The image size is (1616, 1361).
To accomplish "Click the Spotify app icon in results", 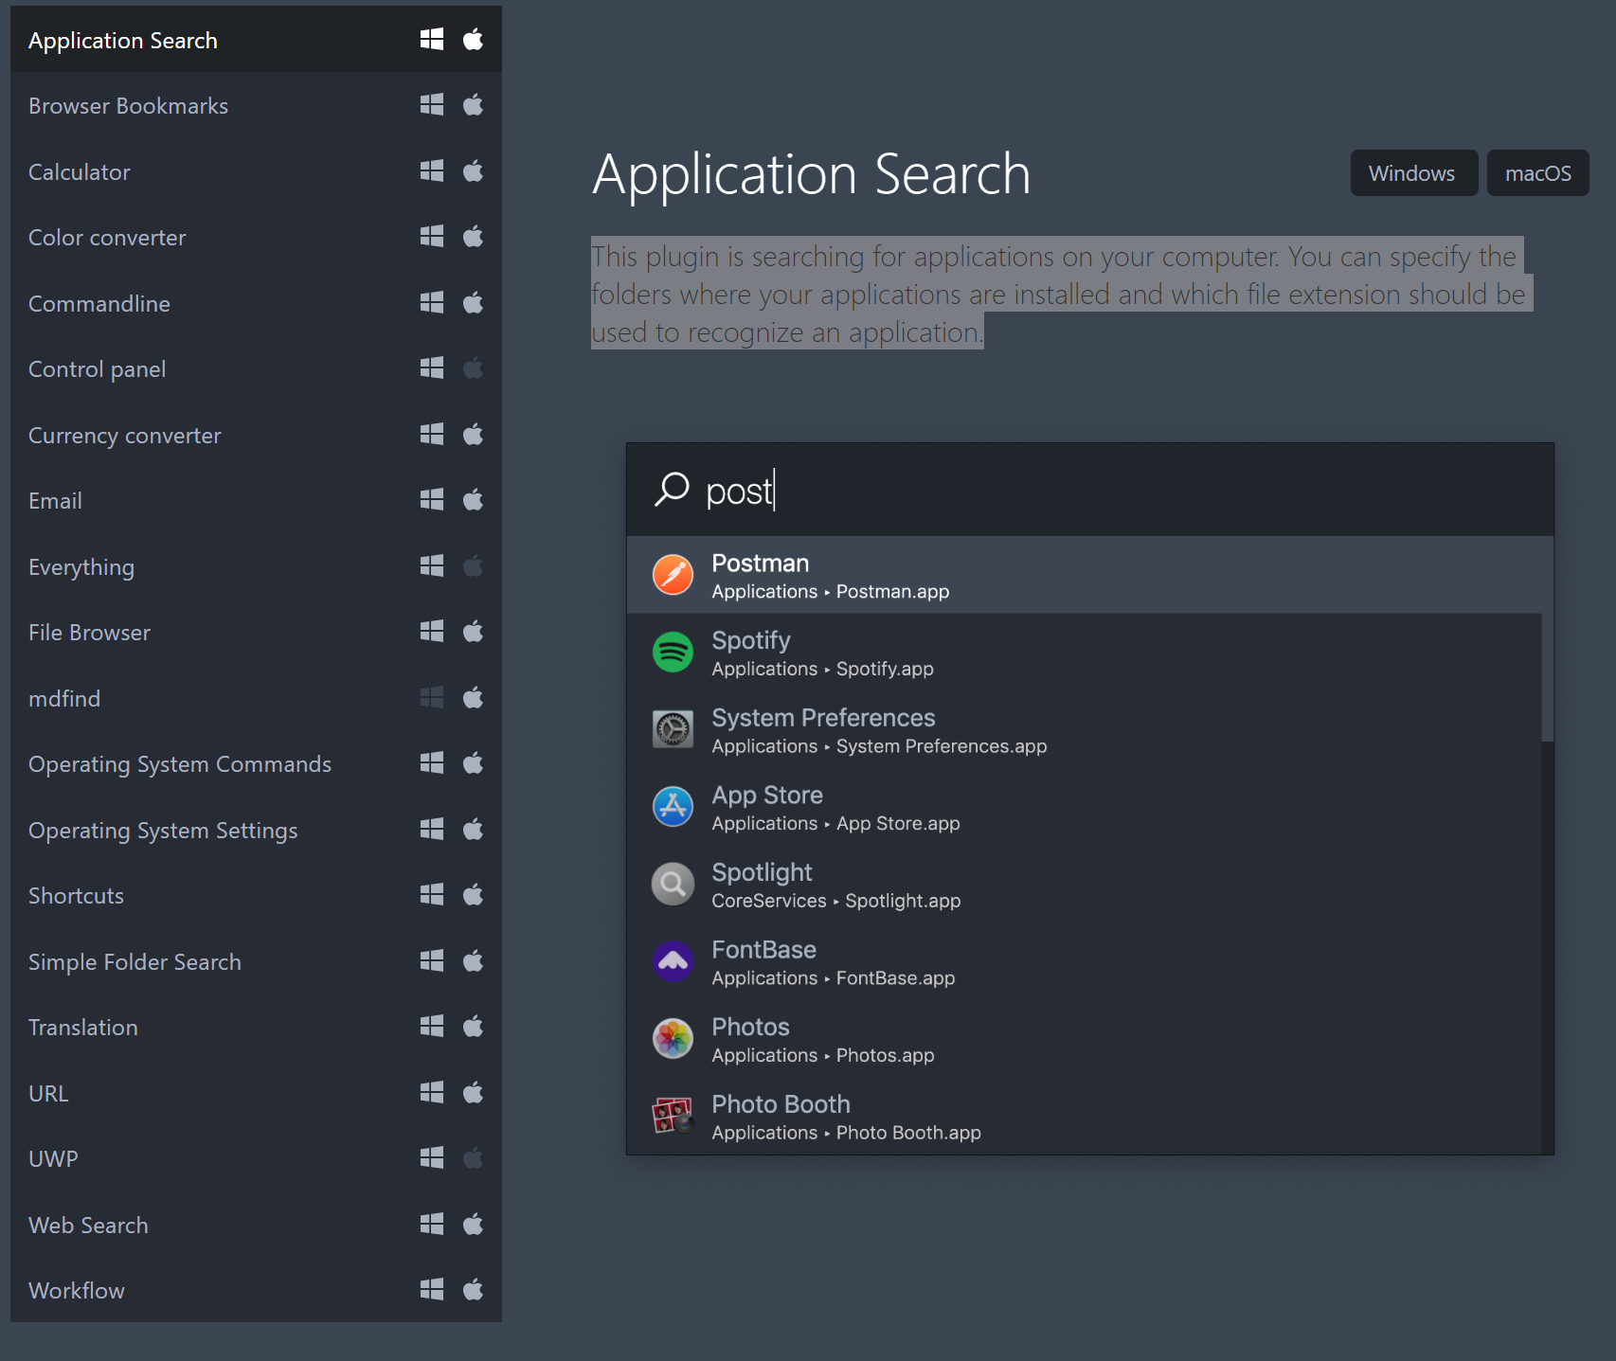I will (673, 653).
